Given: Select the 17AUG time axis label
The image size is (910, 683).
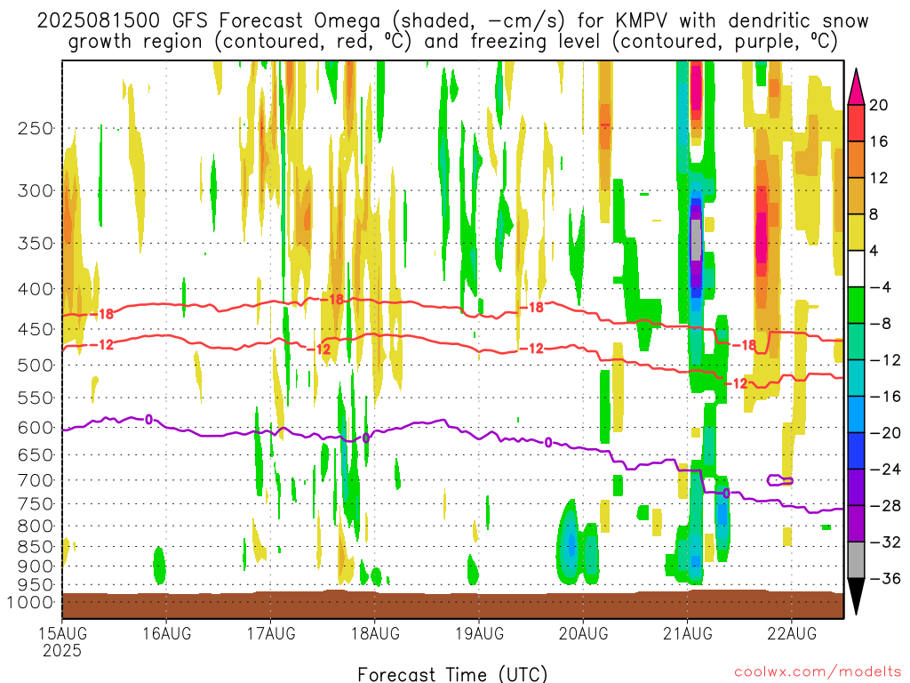Looking at the screenshot, I should (x=271, y=633).
